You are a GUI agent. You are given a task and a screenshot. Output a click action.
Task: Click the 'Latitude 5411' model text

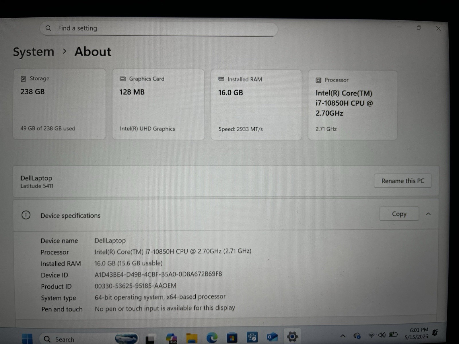tap(37, 186)
